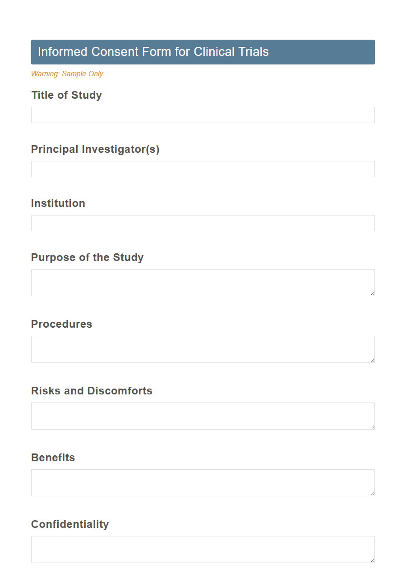Select the Confidentiality heading

click(70, 524)
